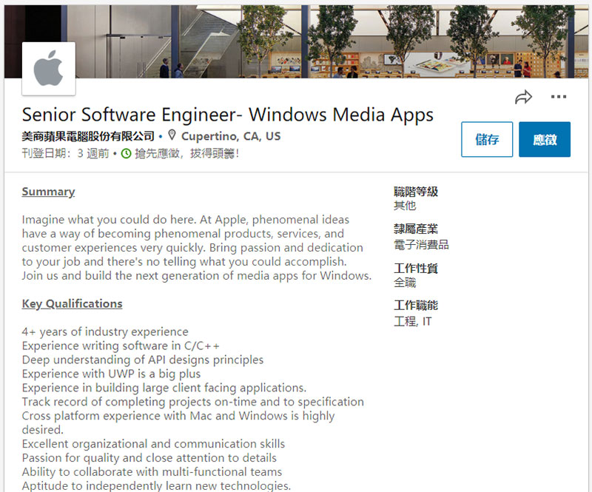The width and height of the screenshot is (592, 492).
Task: Click the share arrow icon
Action: pyautogui.click(x=524, y=97)
